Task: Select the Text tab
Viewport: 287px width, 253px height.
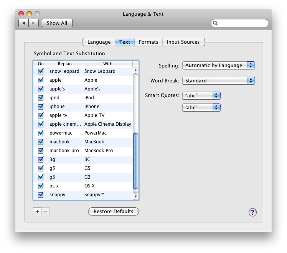Action: (125, 42)
